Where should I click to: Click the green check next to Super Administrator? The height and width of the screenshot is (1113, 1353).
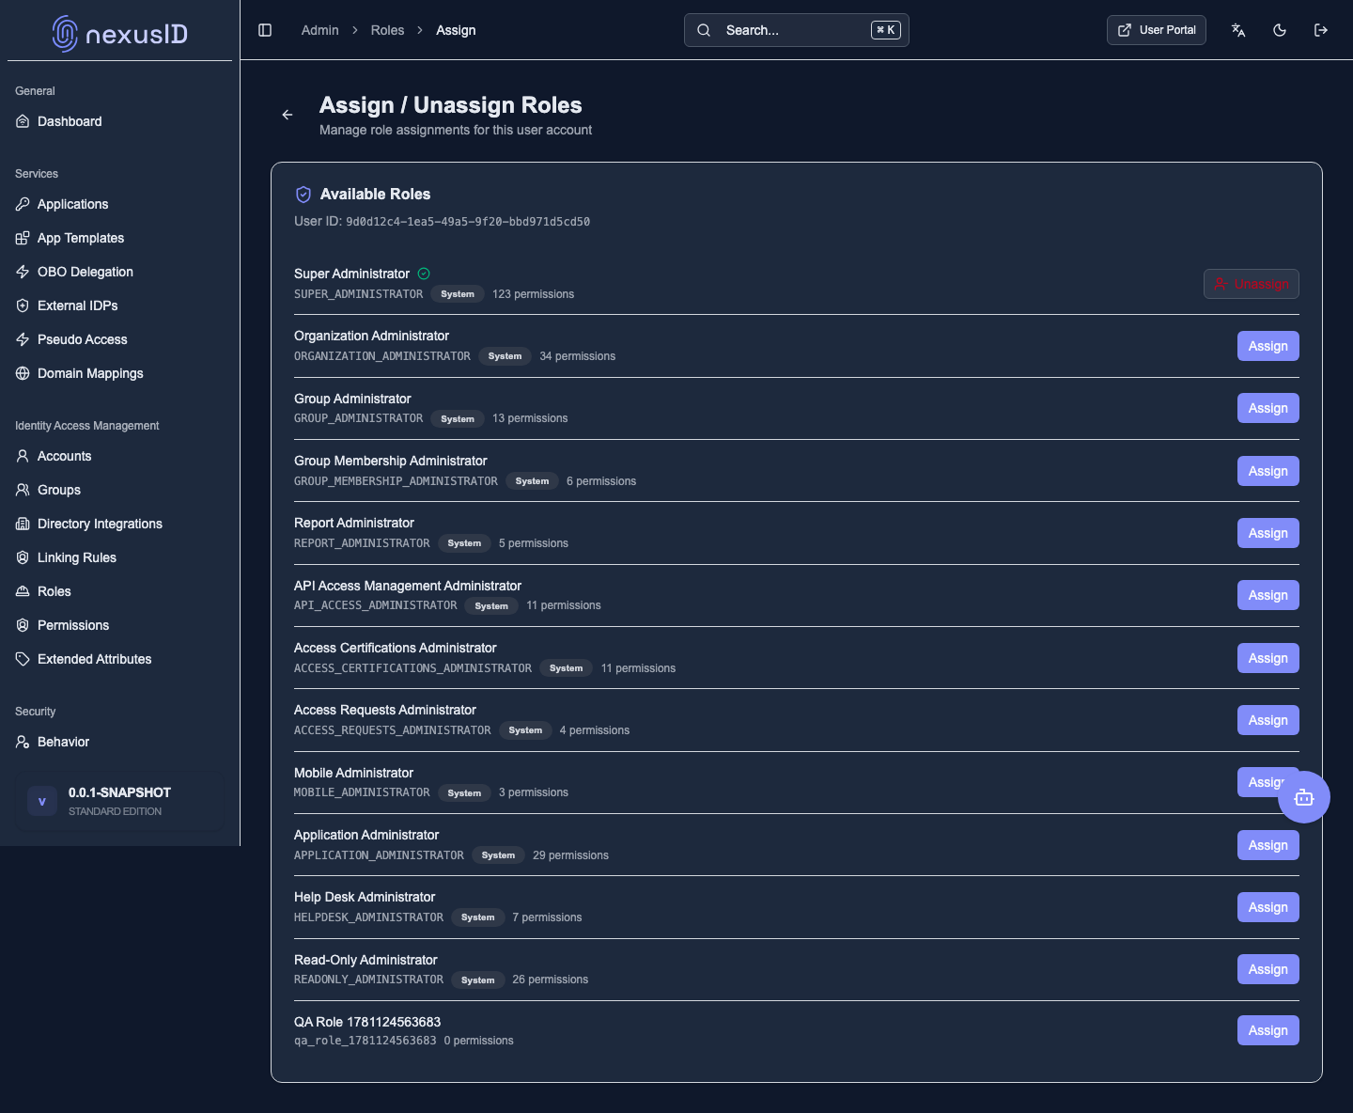[x=424, y=274]
